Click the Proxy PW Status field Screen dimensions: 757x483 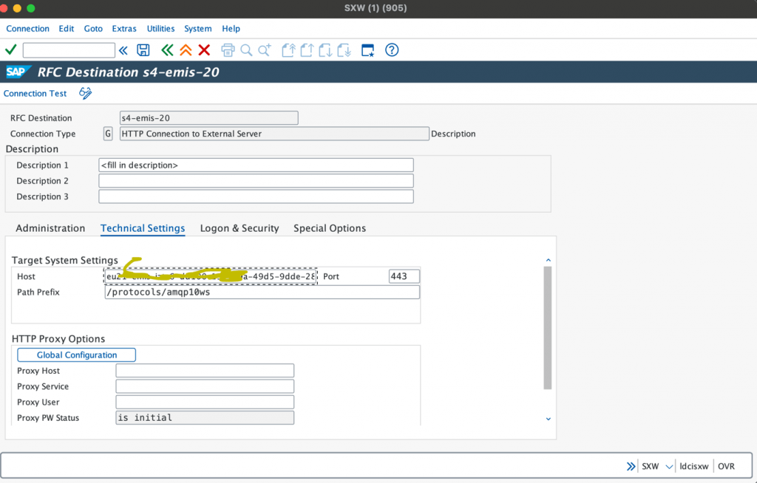click(205, 418)
